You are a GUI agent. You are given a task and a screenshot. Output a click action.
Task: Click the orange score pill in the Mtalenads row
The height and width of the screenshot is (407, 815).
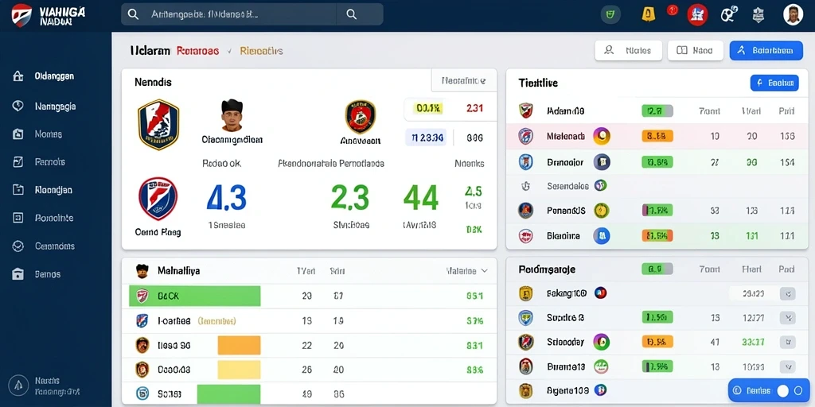tap(657, 136)
